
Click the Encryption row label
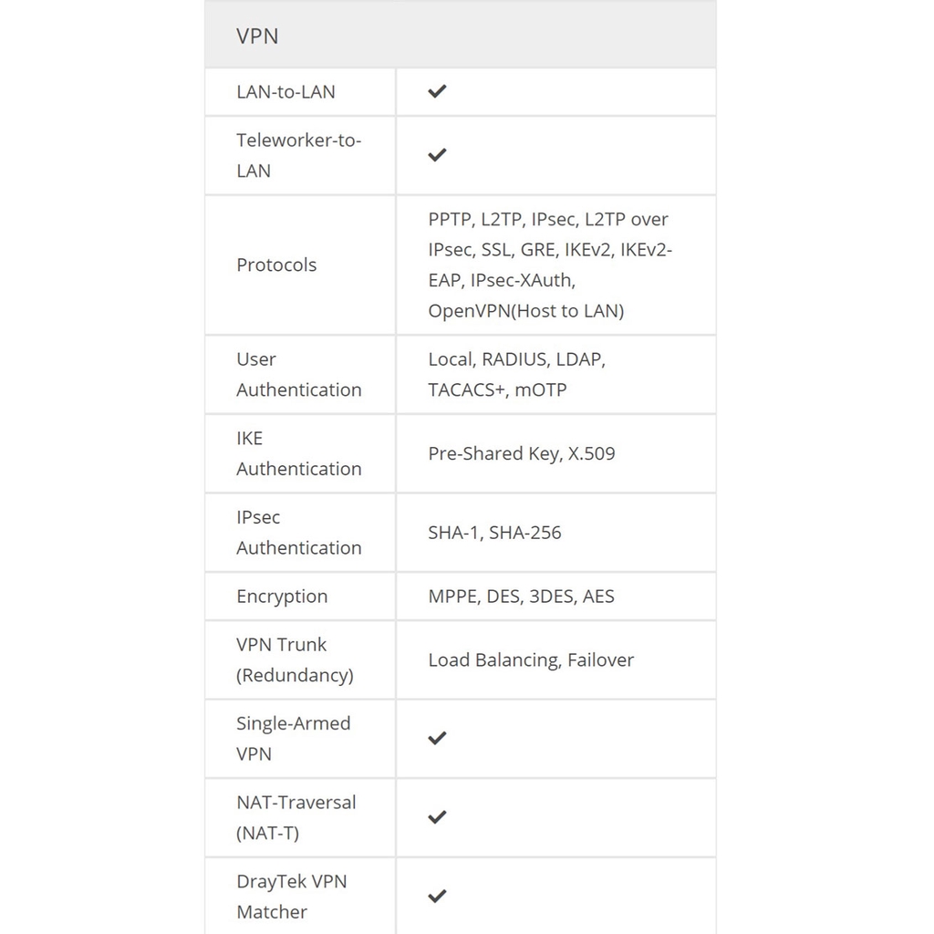coord(282,597)
